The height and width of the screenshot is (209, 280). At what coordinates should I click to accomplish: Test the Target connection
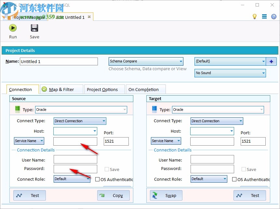249,195
